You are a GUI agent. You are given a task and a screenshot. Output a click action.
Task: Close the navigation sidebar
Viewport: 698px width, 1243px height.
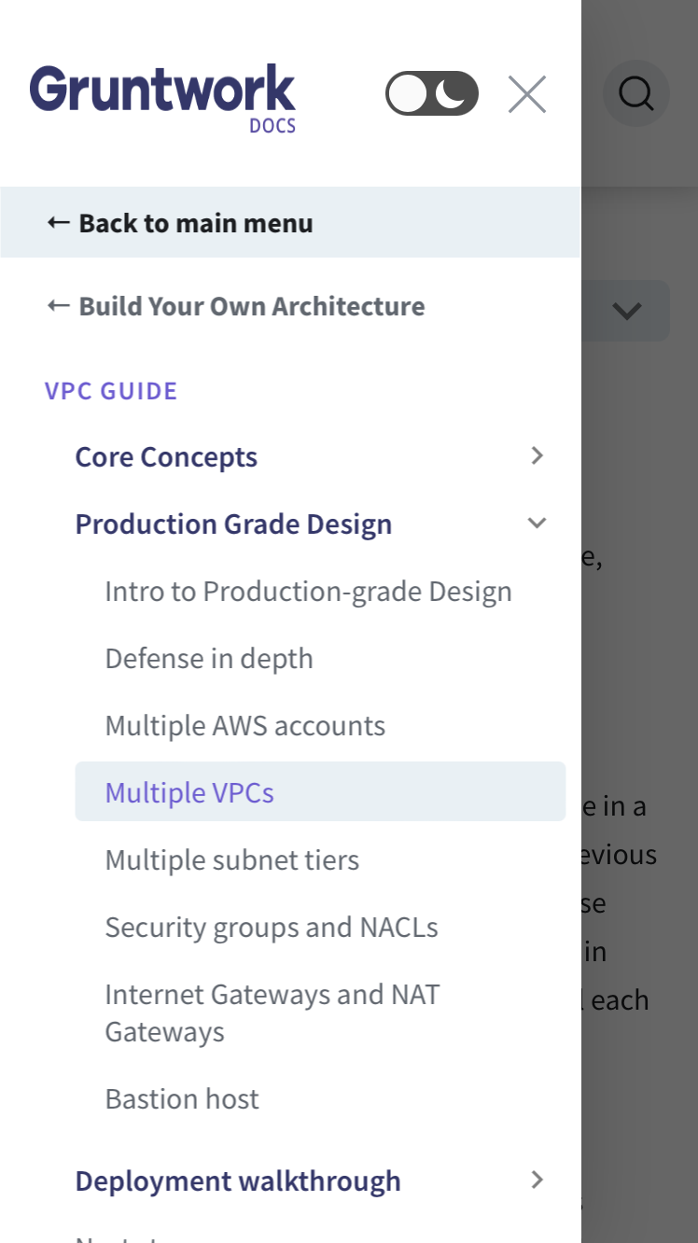coord(527,94)
